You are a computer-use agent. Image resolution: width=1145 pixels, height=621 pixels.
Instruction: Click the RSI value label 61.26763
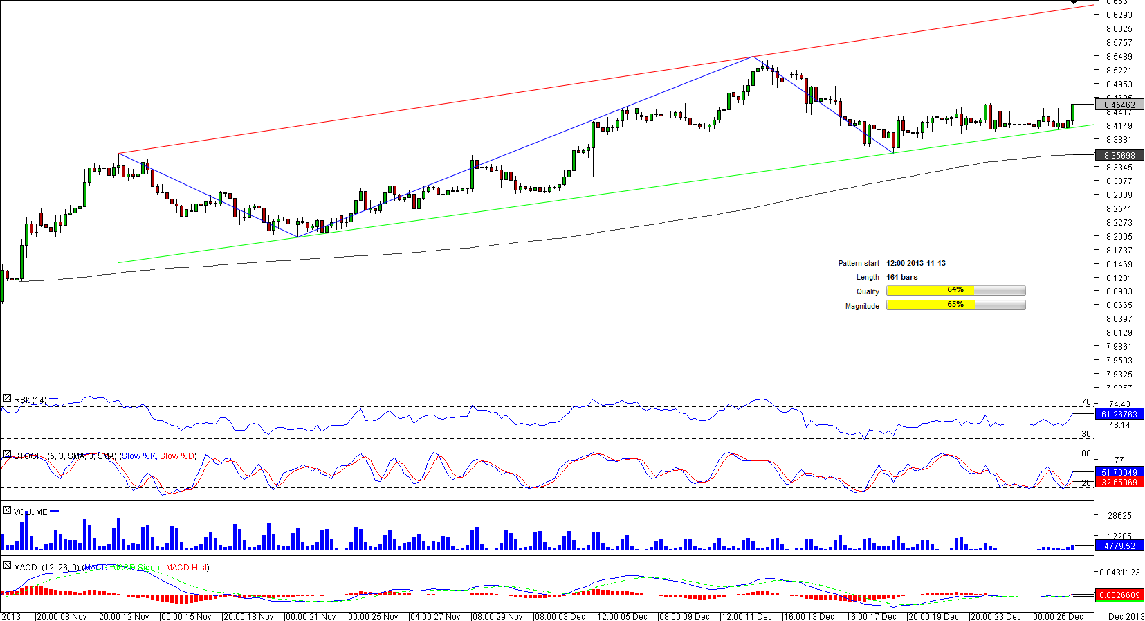[1119, 415]
